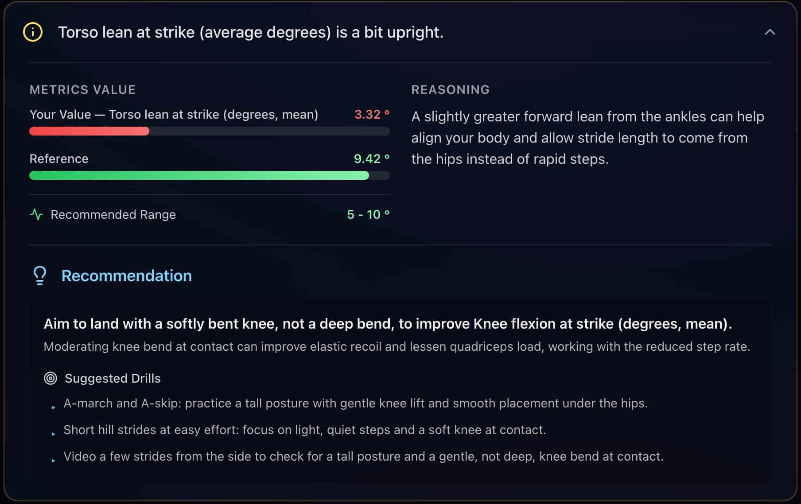Click the Recommendation section title
Viewport: 801px width, 504px height.
click(x=126, y=275)
